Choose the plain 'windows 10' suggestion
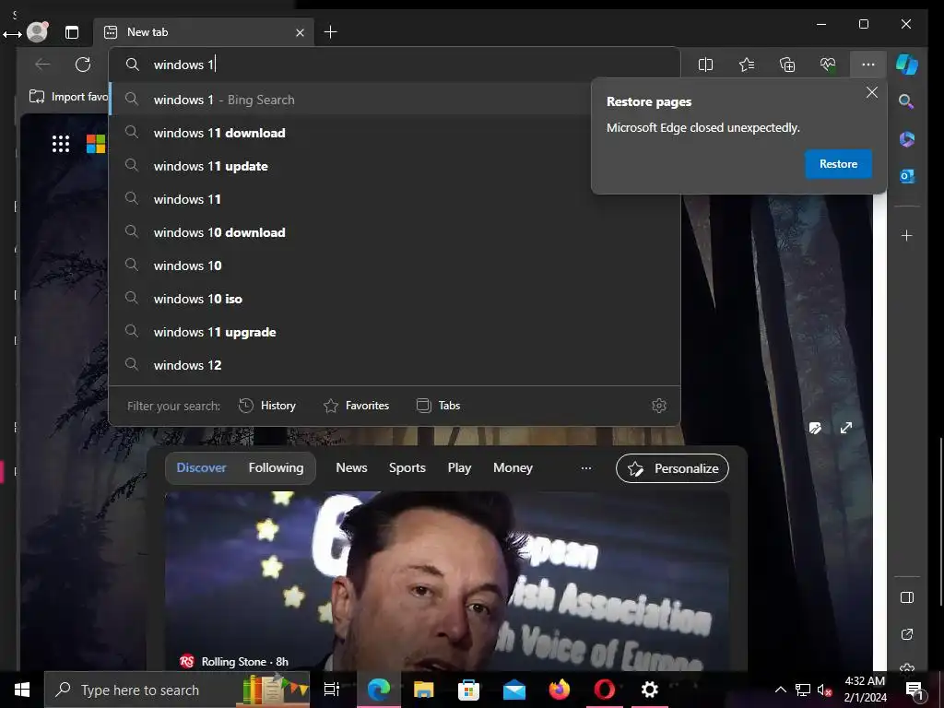Screen dimensions: 944x708 coord(395,265)
